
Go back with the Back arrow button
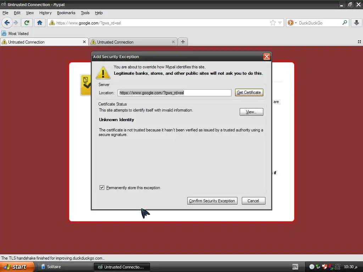tap(7, 23)
